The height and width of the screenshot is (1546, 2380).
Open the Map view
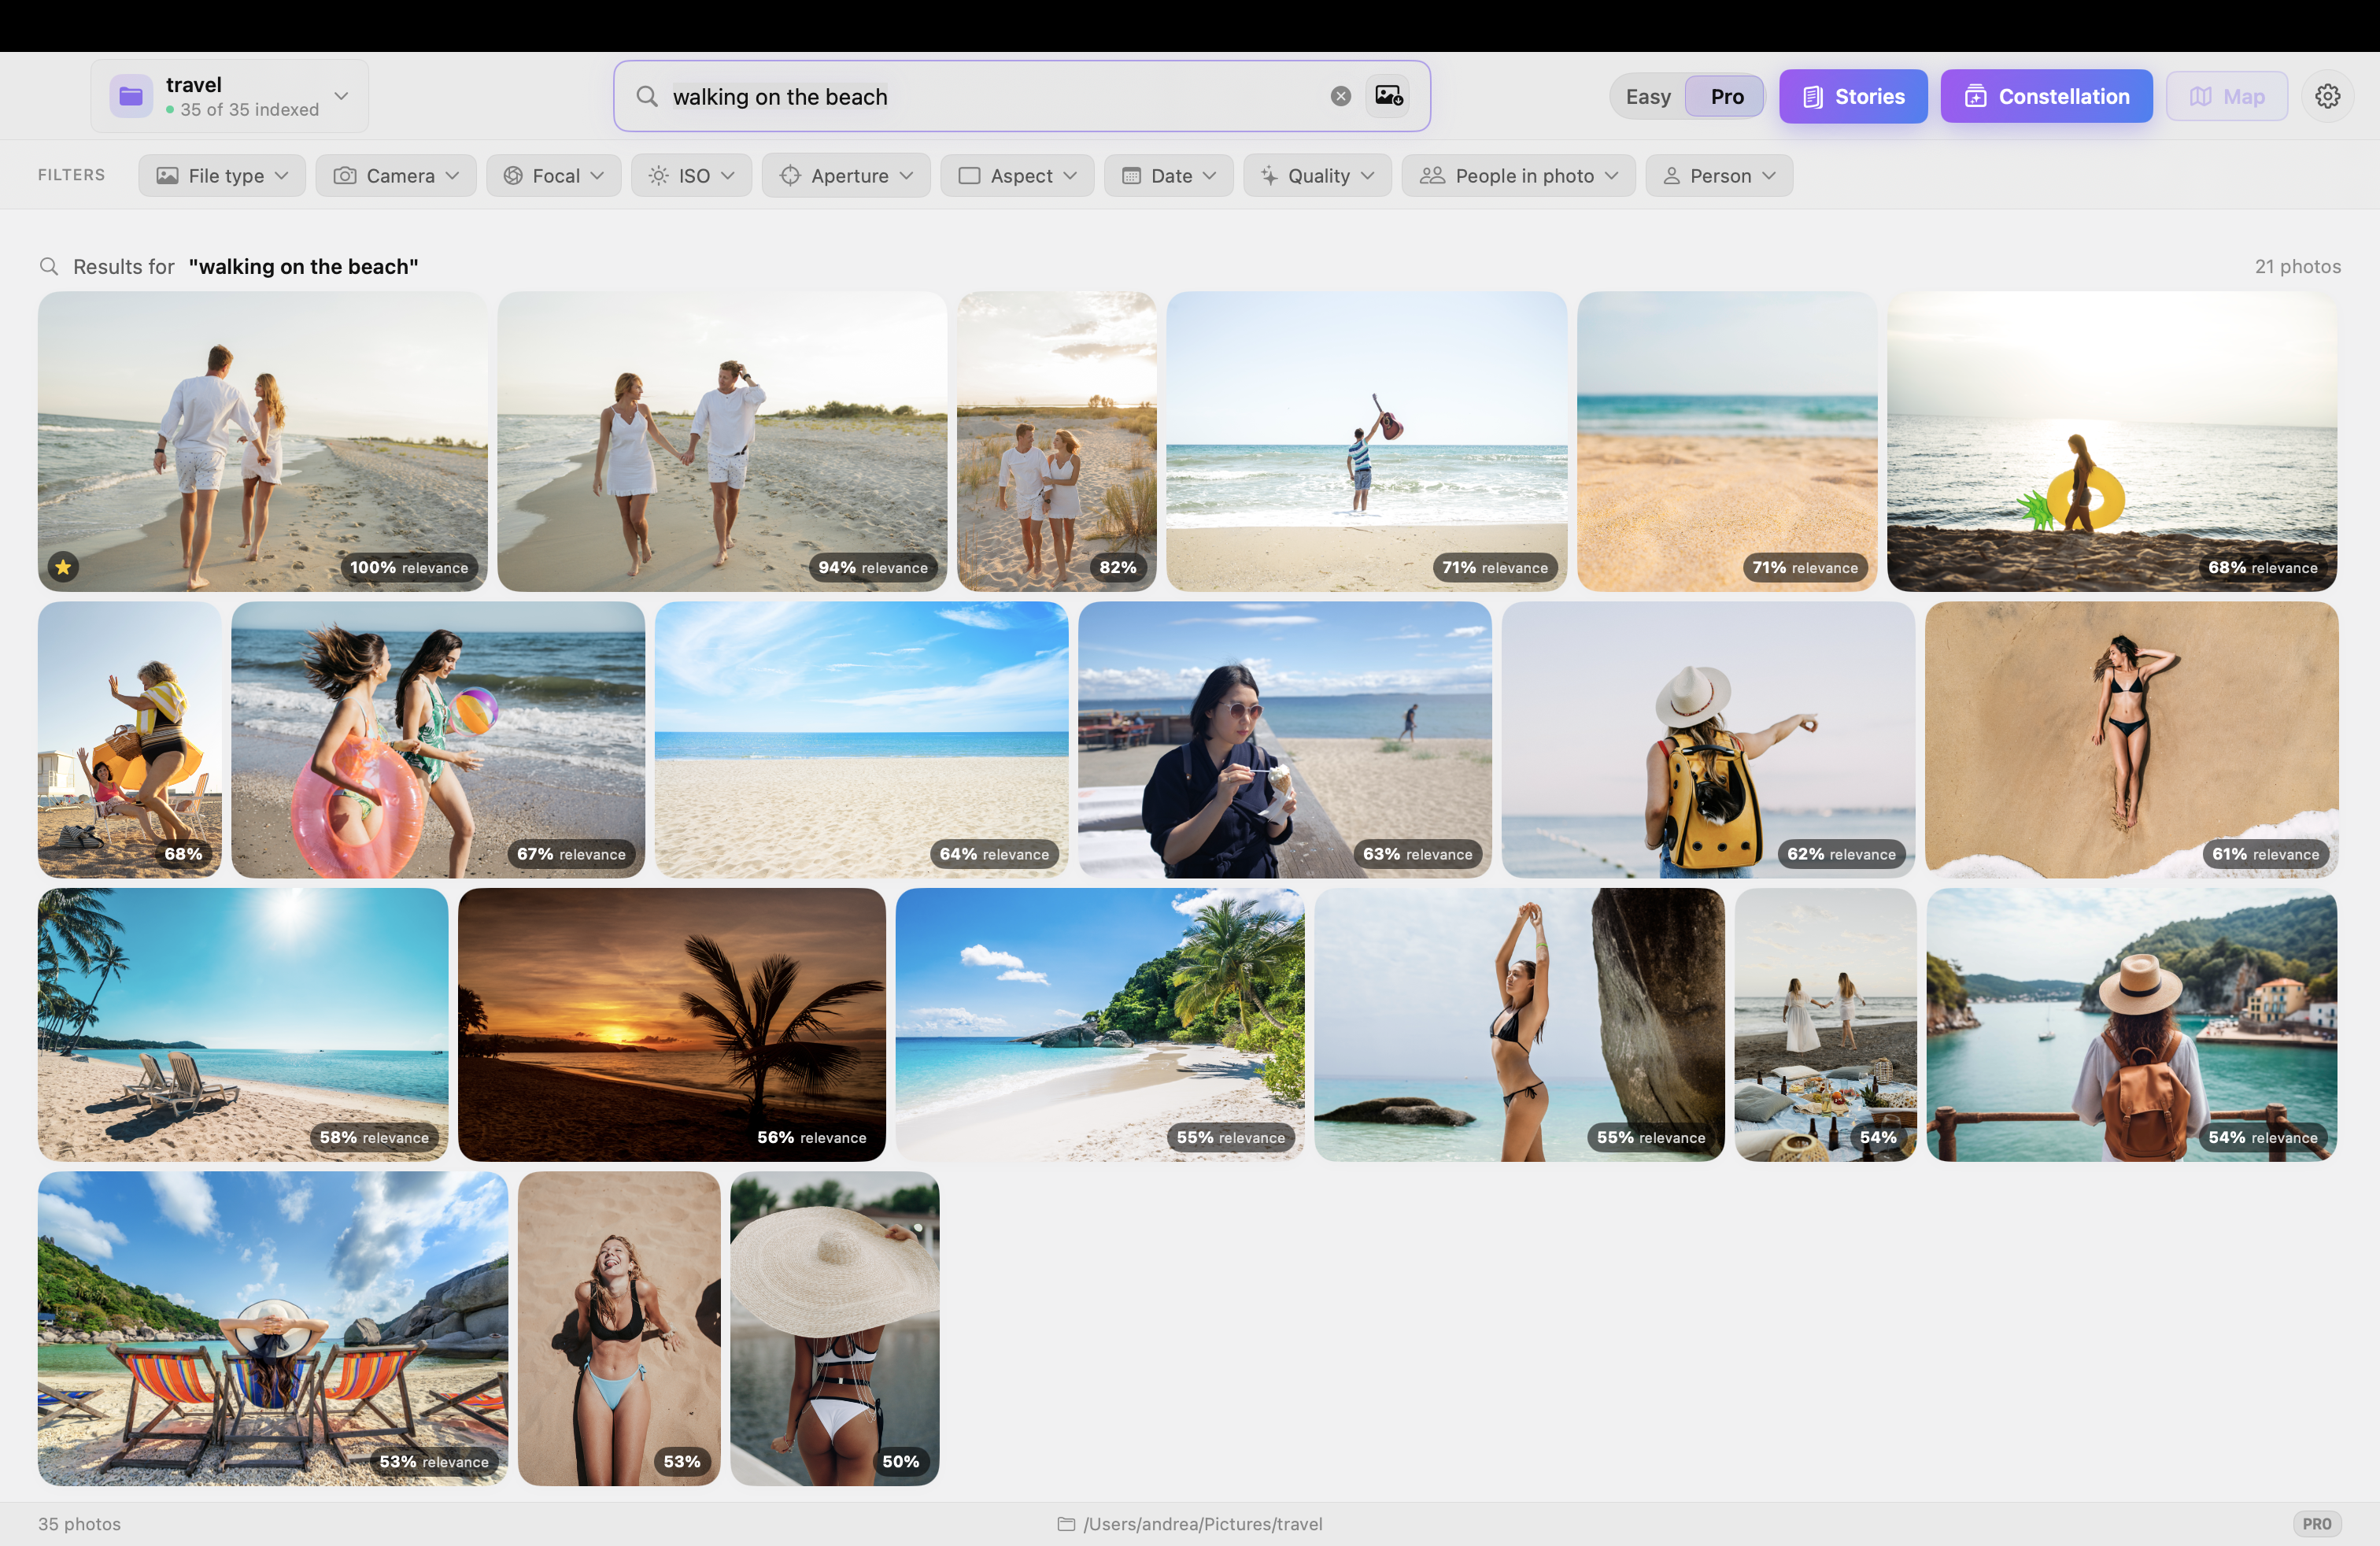[2227, 96]
